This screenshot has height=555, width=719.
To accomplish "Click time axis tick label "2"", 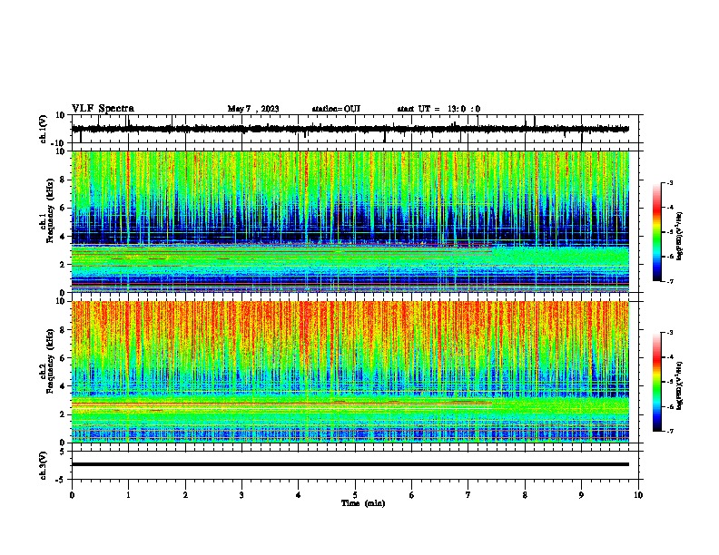I will click(185, 495).
